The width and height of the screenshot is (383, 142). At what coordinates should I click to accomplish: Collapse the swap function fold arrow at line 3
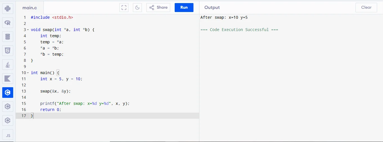click(28, 30)
